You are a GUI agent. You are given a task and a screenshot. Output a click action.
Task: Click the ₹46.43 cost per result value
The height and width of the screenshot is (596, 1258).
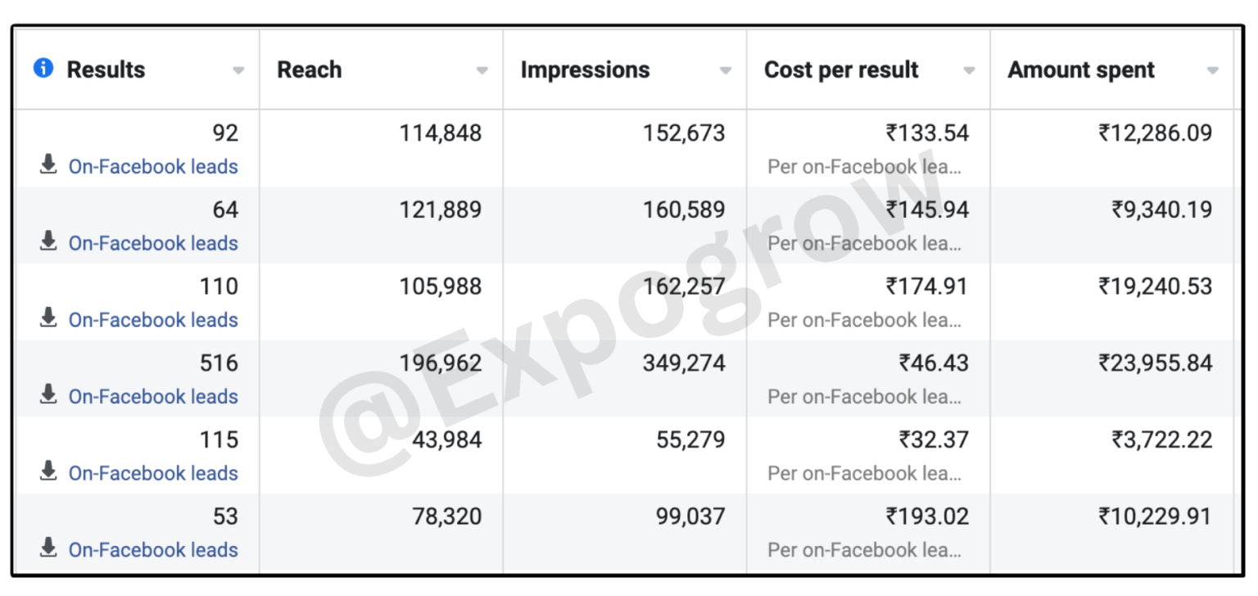tap(935, 362)
